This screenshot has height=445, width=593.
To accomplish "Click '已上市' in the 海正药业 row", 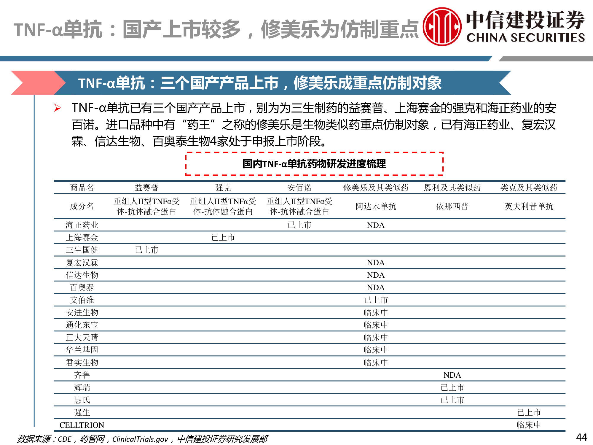I will (299, 225).
